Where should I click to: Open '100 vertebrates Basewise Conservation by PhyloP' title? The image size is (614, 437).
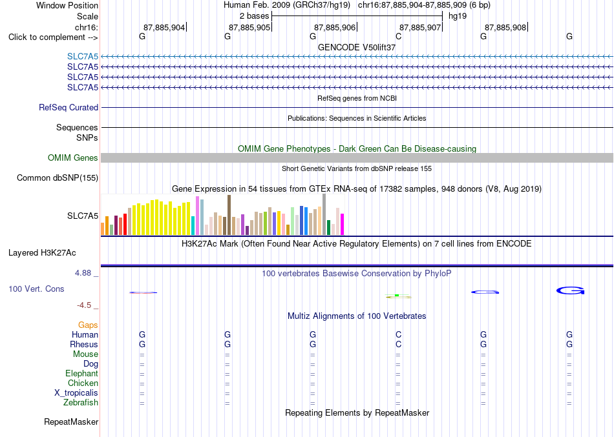coord(357,274)
